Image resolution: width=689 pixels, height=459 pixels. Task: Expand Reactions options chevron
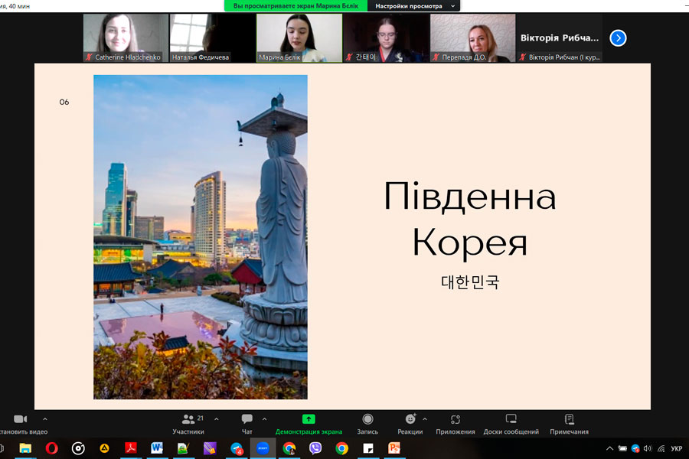pos(425,419)
